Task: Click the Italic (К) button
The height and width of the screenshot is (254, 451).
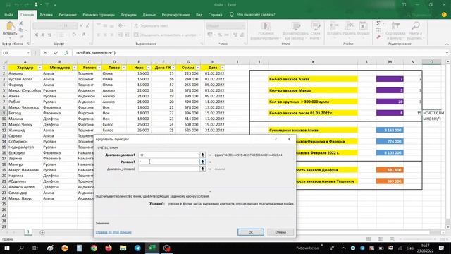Action: click(42, 35)
